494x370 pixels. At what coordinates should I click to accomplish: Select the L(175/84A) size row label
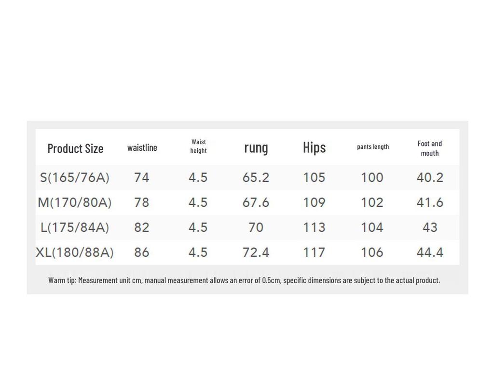75,227
